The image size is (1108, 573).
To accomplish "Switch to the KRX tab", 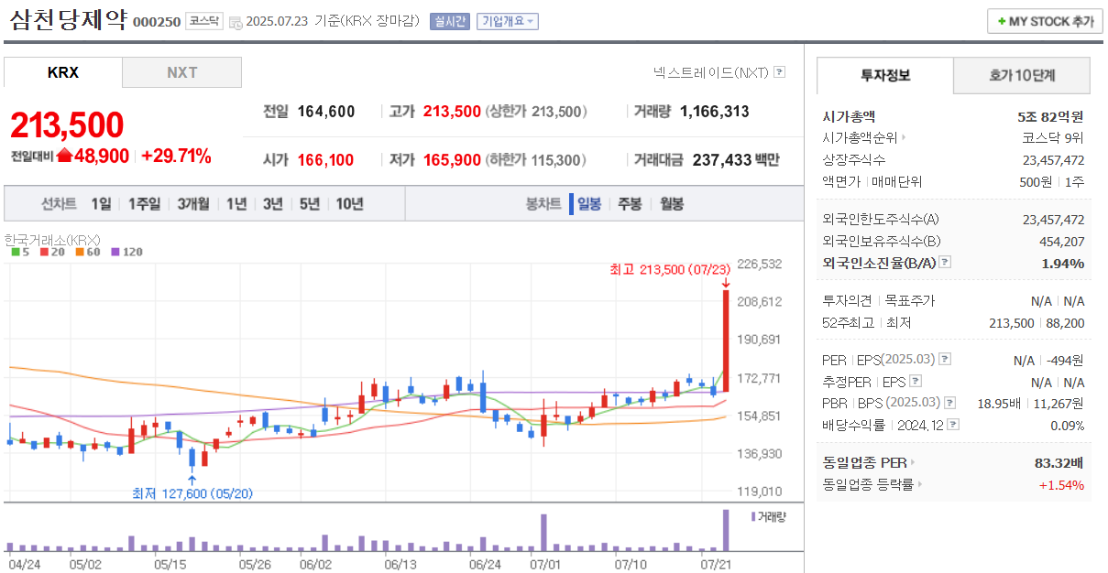I will (63, 72).
